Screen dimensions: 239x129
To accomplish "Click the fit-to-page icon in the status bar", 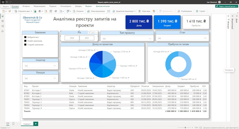I will pyautogui.click(x=201, y=128).
